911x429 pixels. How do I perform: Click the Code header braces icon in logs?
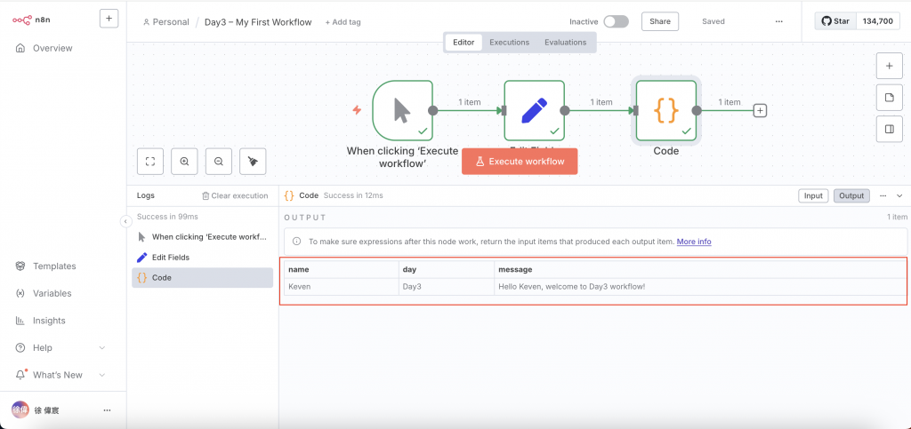pos(289,195)
